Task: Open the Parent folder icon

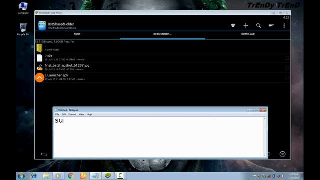Action: pyautogui.click(x=39, y=48)
